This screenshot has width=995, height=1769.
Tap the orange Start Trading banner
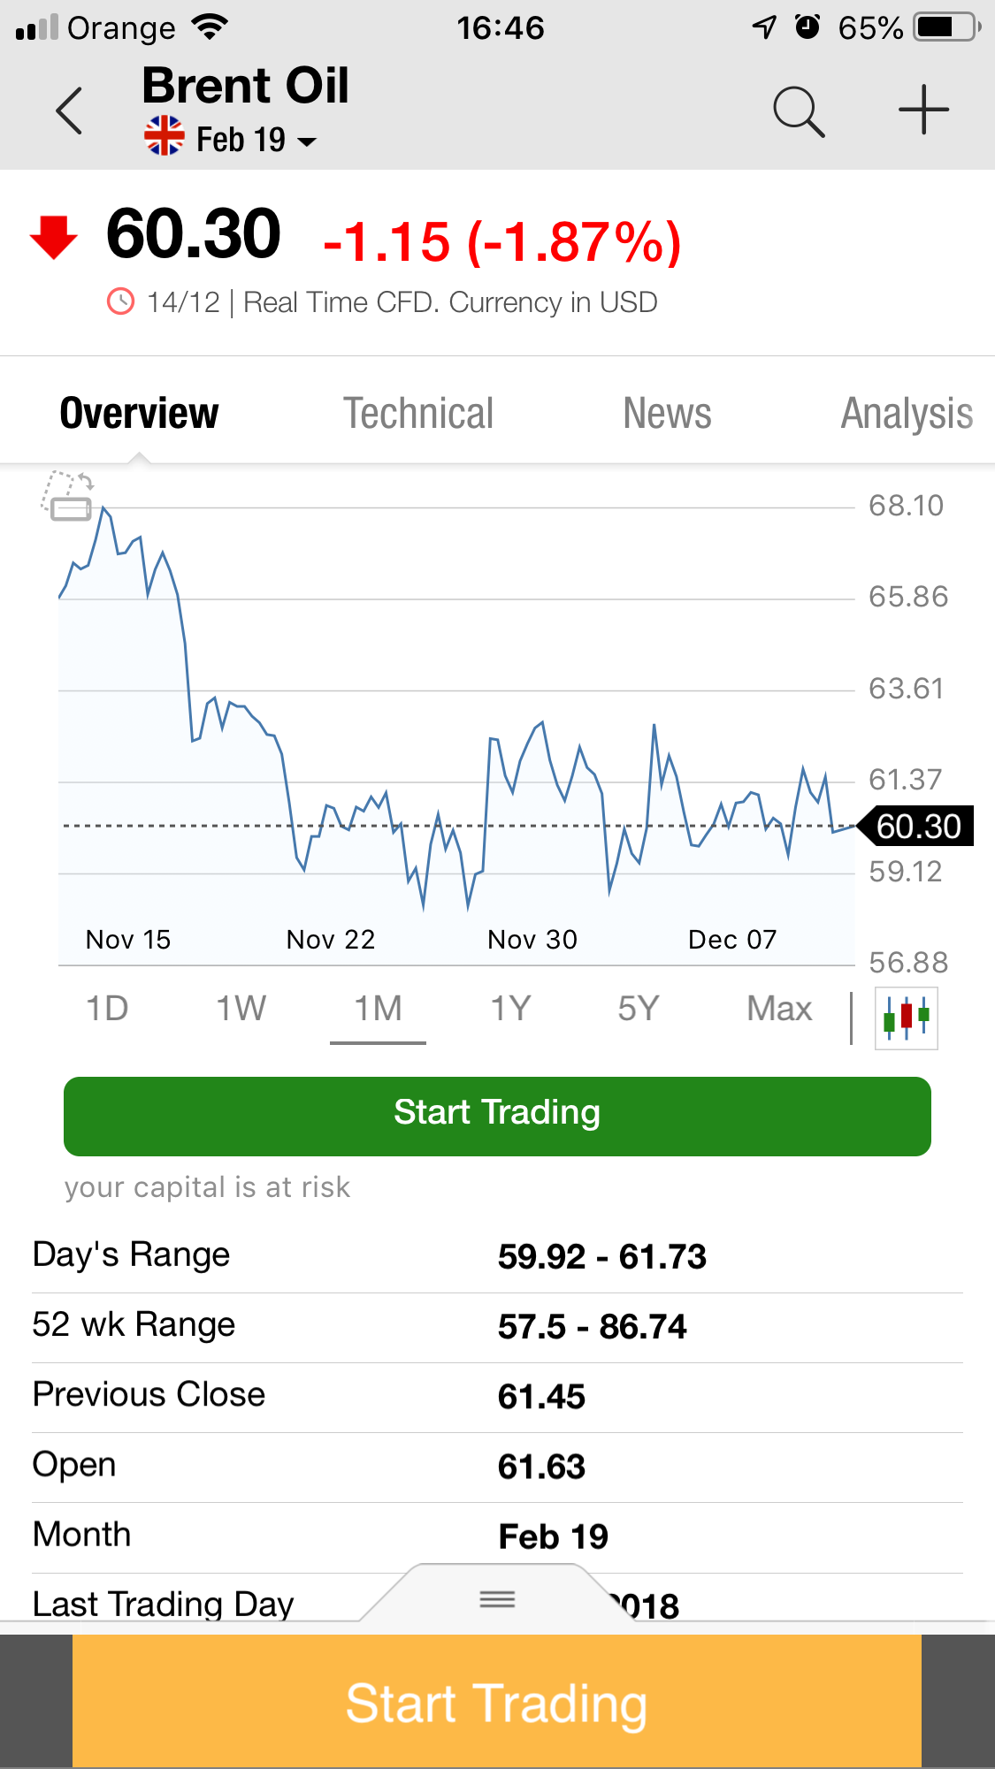tap(496, 1703)
